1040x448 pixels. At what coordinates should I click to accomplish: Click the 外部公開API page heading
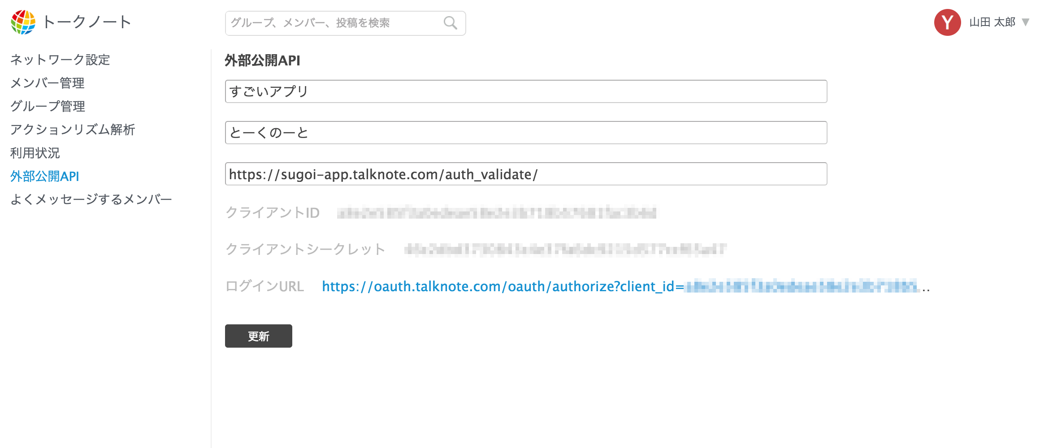(262, 60)
